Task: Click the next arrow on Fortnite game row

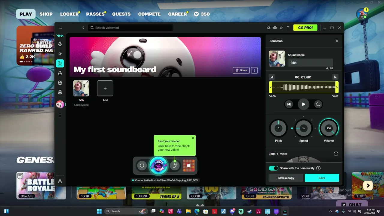Action: (x=368, y=186)
